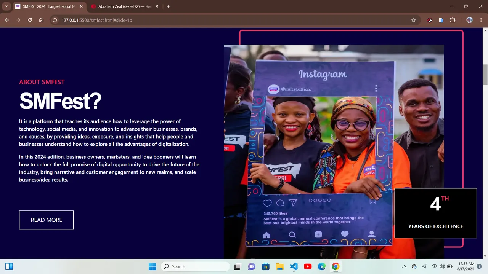Click the SMFest? headline

[60, 101]
